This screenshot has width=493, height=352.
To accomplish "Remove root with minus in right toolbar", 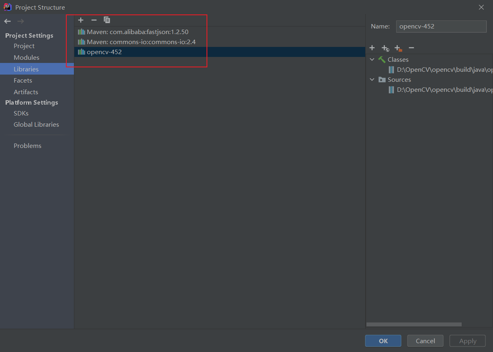I will (x=411, y=48).
